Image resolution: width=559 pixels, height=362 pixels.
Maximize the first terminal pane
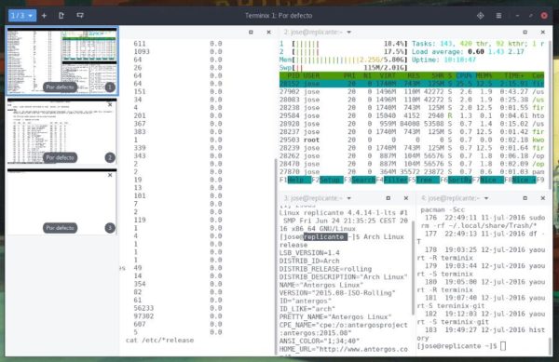click(251, 32)
